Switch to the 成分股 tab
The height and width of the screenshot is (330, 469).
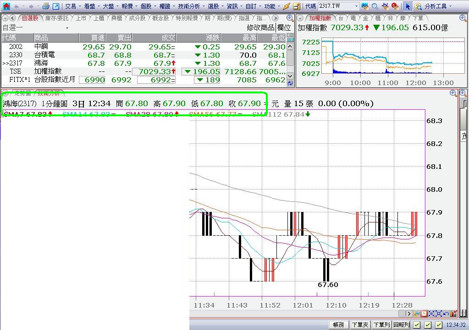tap(137, 18)
